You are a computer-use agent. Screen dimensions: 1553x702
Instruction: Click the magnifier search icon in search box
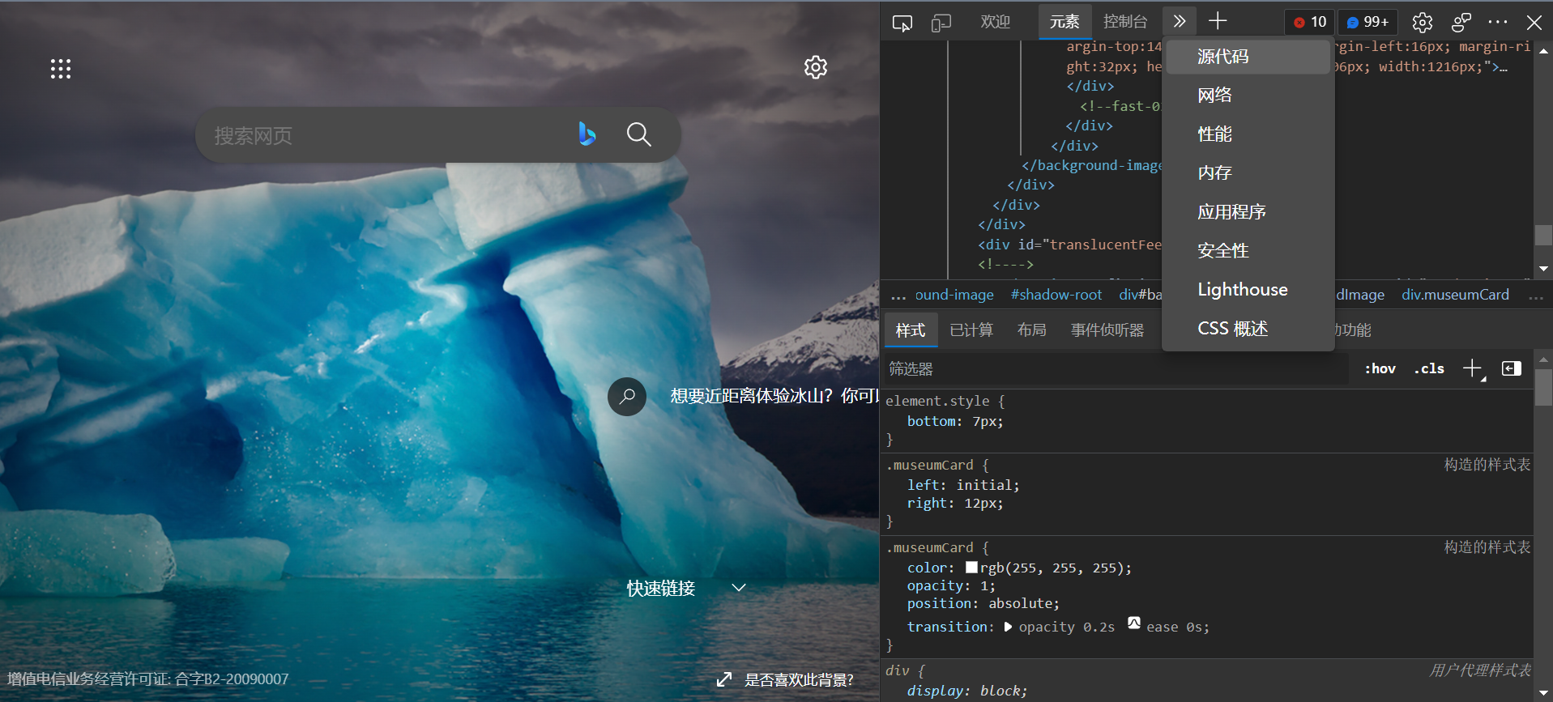(638, 134)
